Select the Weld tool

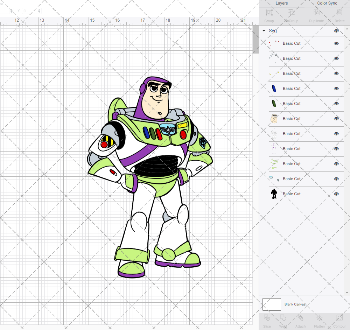point(283,317)
